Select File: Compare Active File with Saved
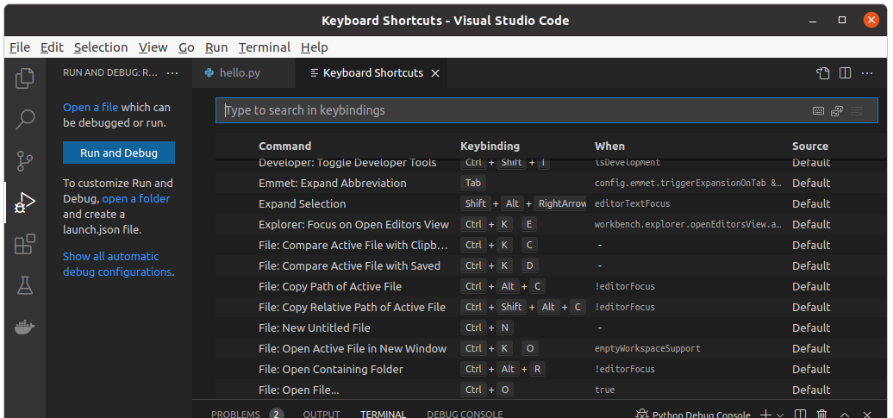Viewport: 893px width, 418px height. click(x=546, y=266)
